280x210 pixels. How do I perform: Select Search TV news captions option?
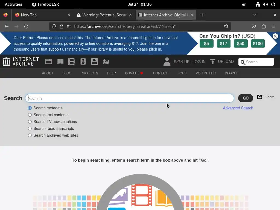coord(30,122)
